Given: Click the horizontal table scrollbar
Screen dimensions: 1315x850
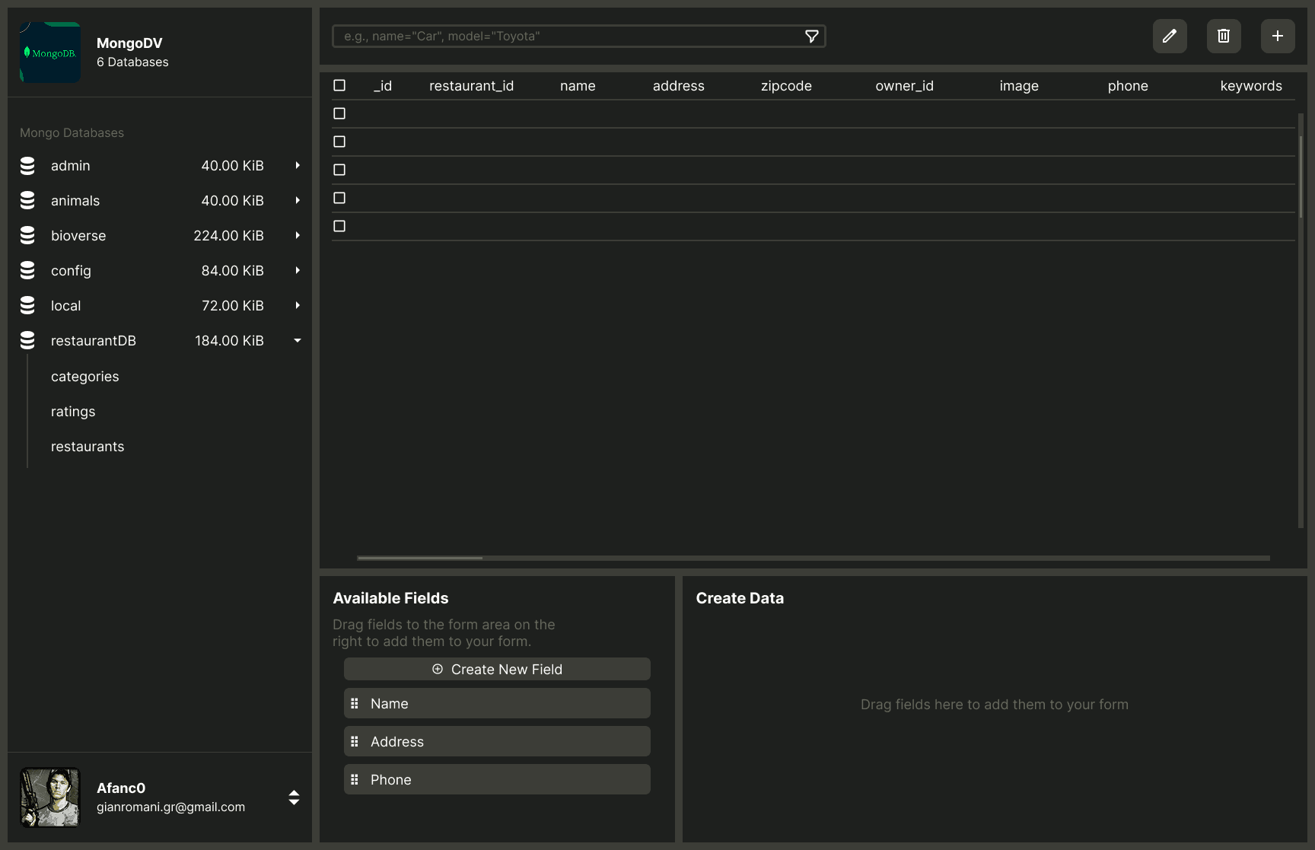Looking at the screenshot, I should point(420,558).
